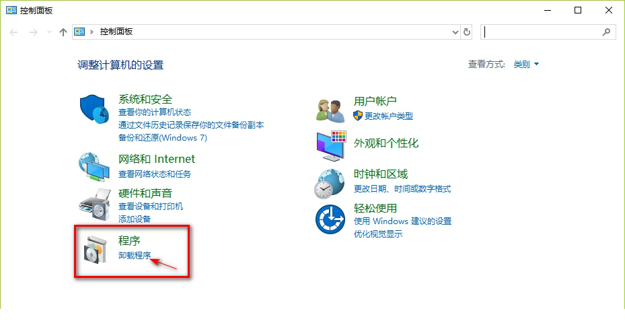Open the Clock and Region globe icon
The image size is (625, 321).
coord(329,184)
